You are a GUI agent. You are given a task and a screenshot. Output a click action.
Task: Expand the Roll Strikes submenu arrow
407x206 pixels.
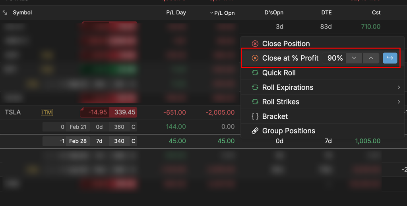point(399,102)
